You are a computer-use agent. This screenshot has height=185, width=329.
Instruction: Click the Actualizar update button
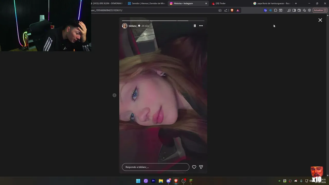[x=320, y=10]
